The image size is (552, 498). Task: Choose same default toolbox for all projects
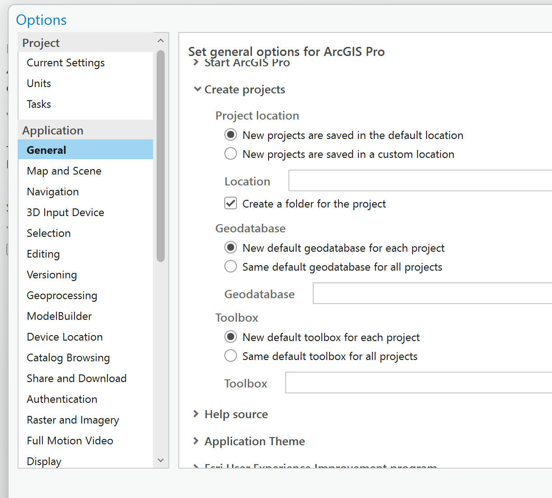(231, 356)
